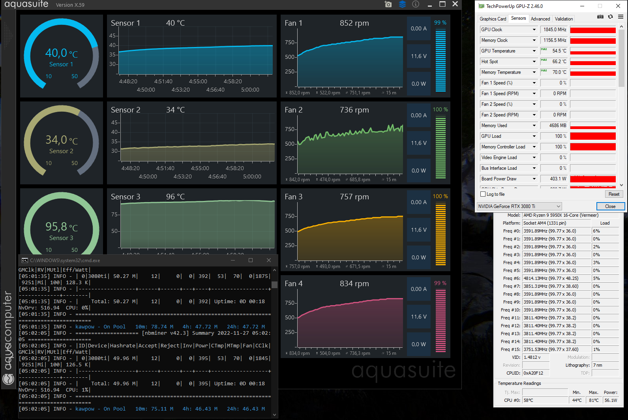628x420 pixels.
Task: Click the Fan 1 power percentage bar
Action: coord(441,60)
